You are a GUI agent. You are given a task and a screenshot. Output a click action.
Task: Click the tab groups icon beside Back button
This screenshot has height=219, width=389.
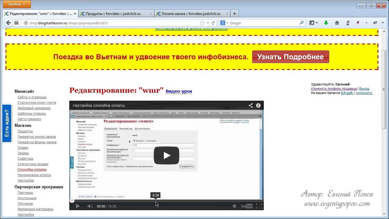click(x=16, y=23)
